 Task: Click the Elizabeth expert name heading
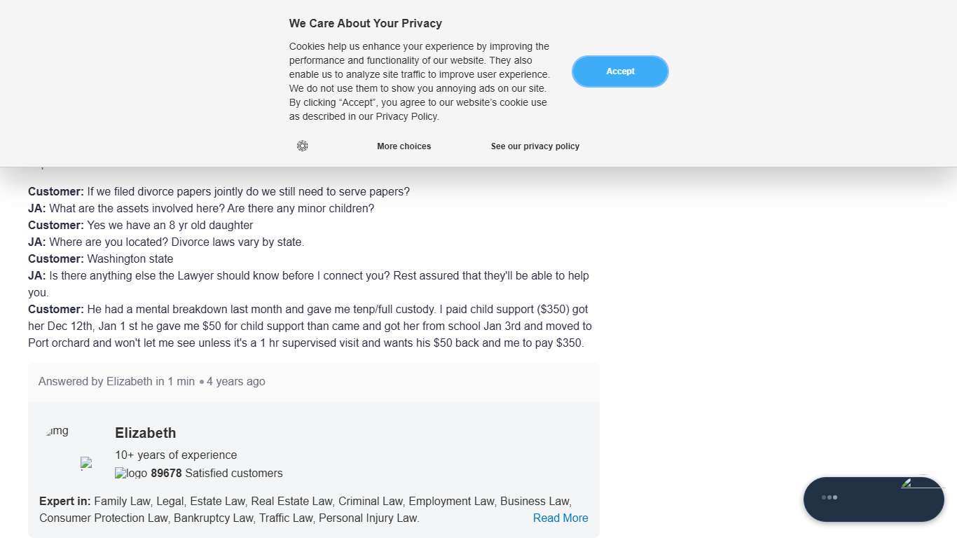pos(145,433)
